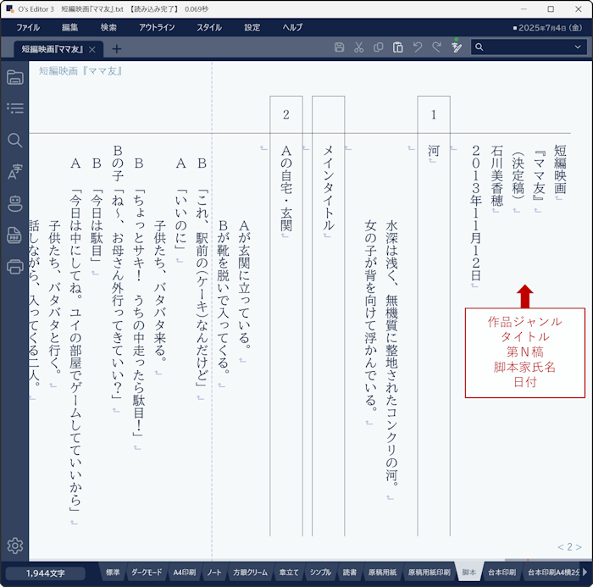Screen dimensions: 593x587
Task: Open the 検索 menu
Action: point(108,27)
